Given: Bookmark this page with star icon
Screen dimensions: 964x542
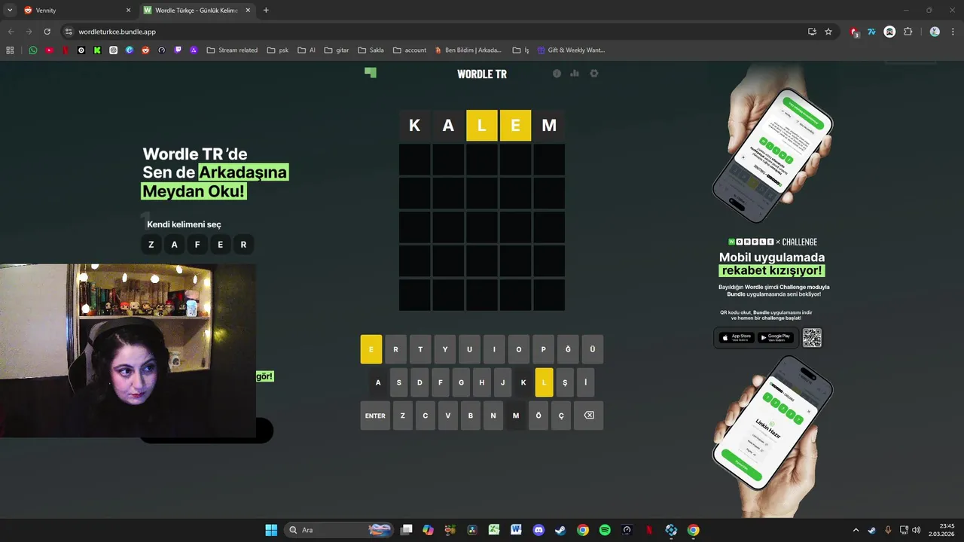Looking at the screenshot, I should click(828, 32).
